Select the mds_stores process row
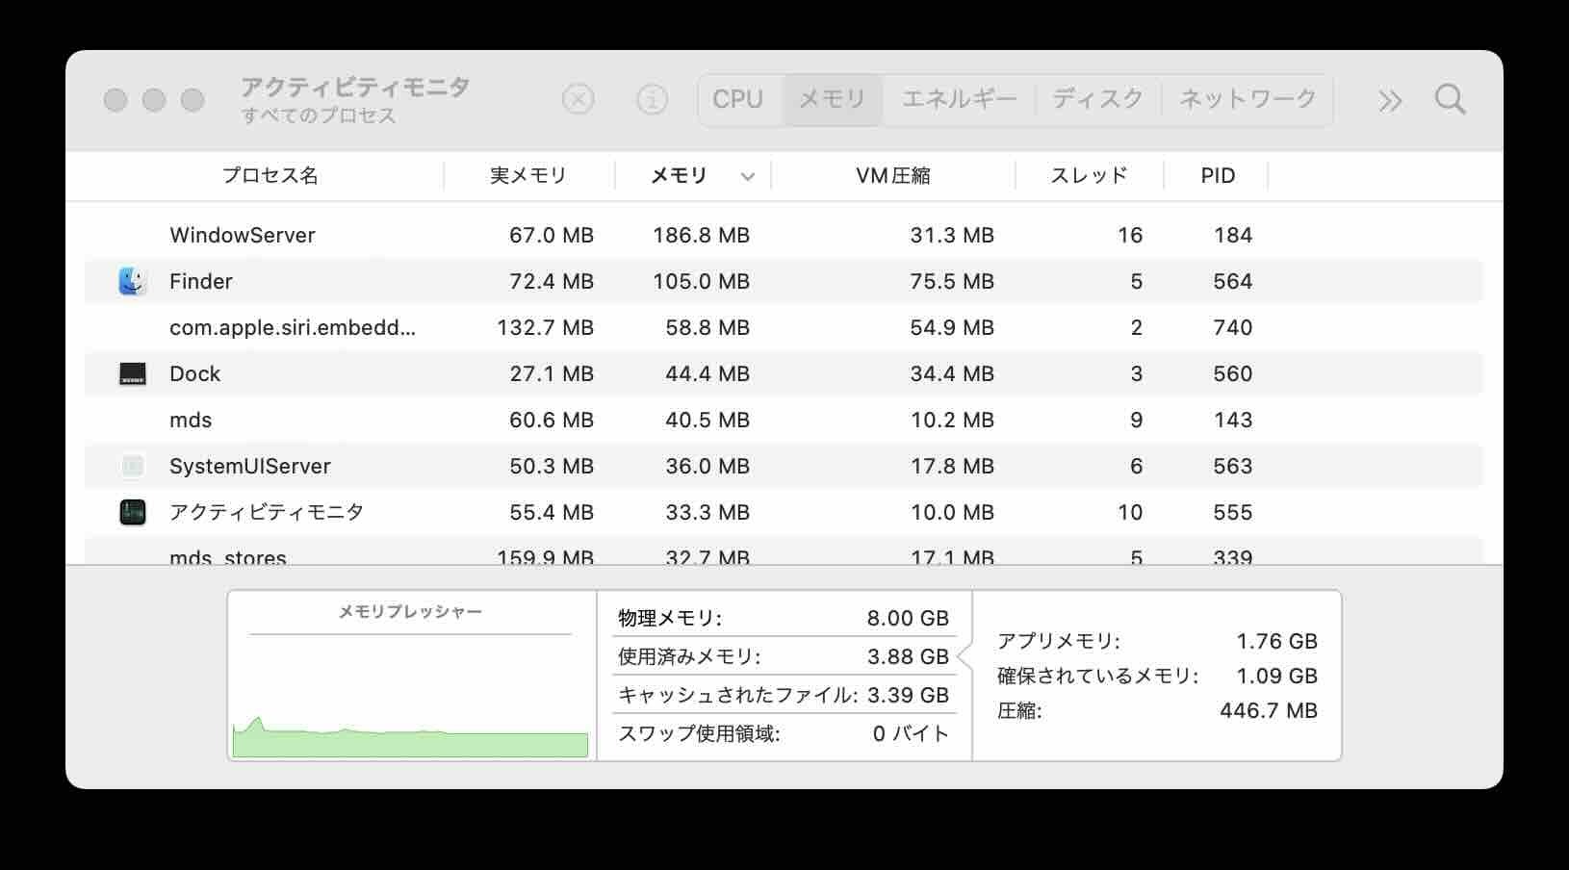 tap(784, 552)
